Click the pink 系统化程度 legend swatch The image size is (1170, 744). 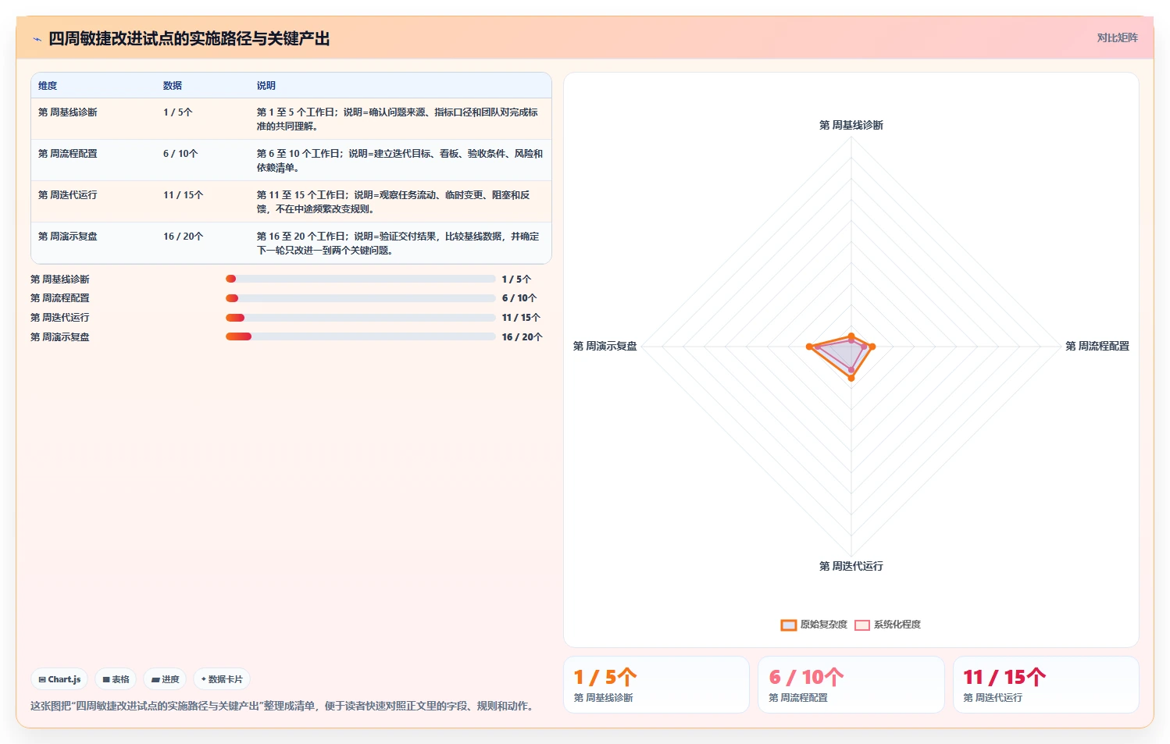click(x=862, y=625)
